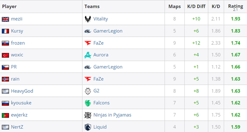This screenshot has height=132, width=247.
Task: Click the Player column header
Action: [9, 6]
